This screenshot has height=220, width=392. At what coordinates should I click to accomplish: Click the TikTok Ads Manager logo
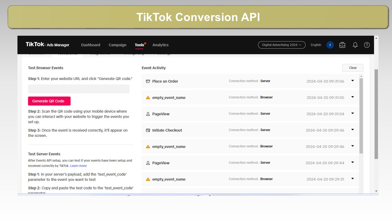pyautogui.click(x=47, y=45)
